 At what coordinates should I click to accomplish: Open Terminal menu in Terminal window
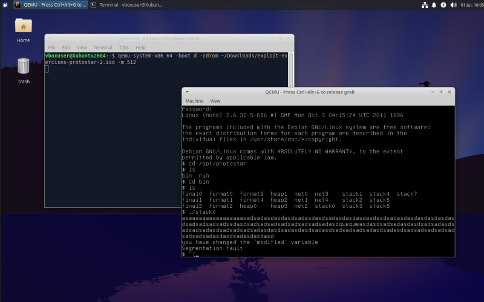103,48
